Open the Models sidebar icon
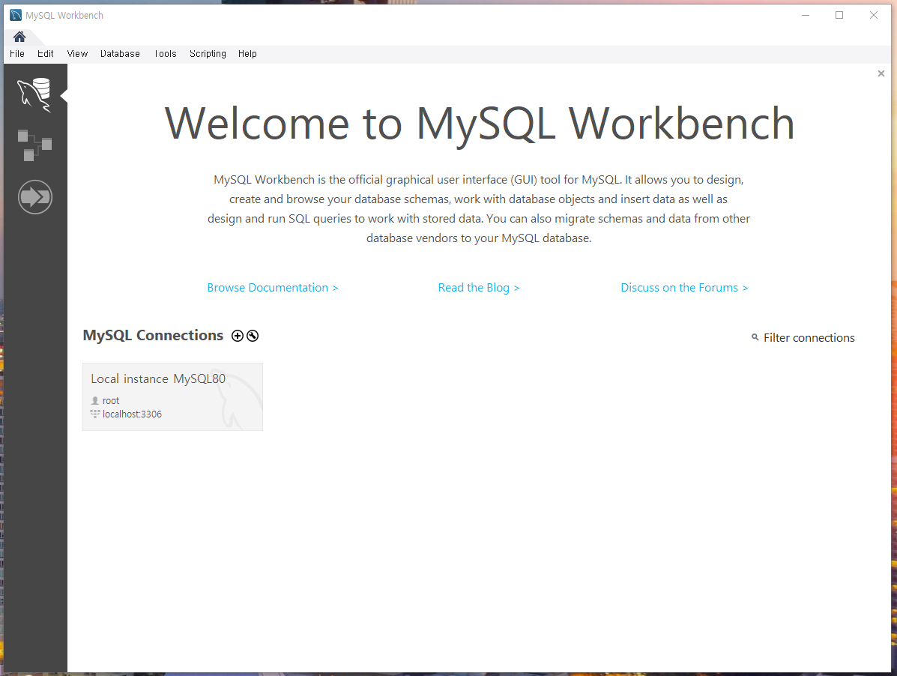This screenshot has height=676, width=897. [x=34, y=145]
